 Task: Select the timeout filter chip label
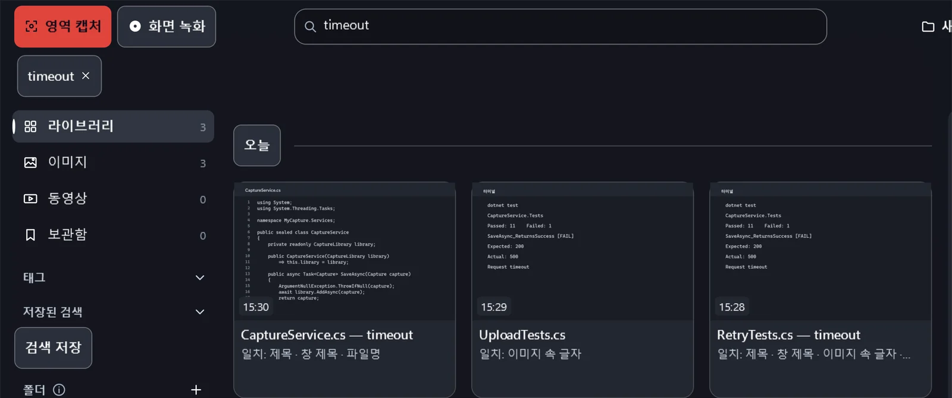[51, 77]
